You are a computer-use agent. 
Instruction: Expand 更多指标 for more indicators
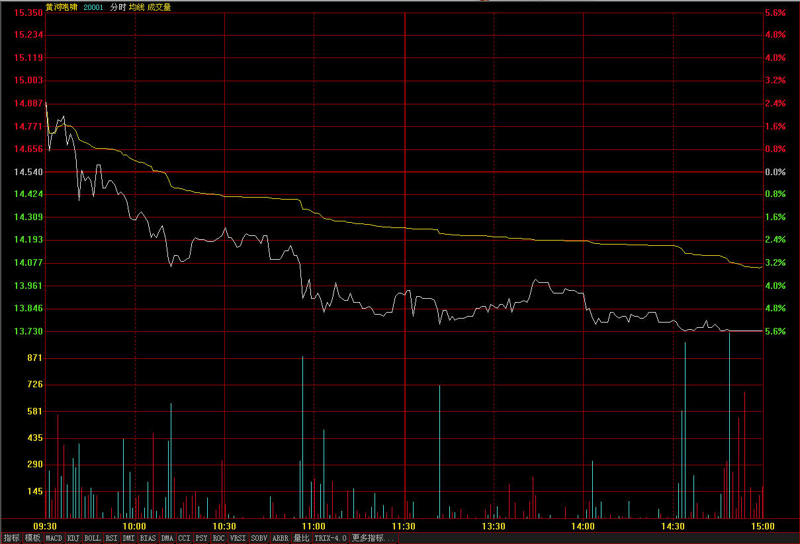tap(373, 539)
